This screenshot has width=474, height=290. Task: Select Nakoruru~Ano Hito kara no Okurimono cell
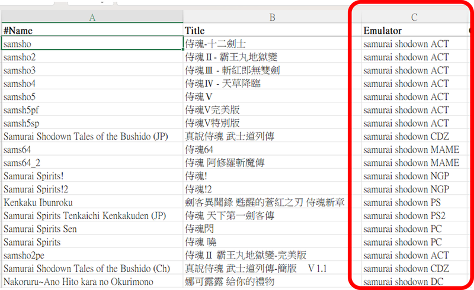[x=92, y=282]
